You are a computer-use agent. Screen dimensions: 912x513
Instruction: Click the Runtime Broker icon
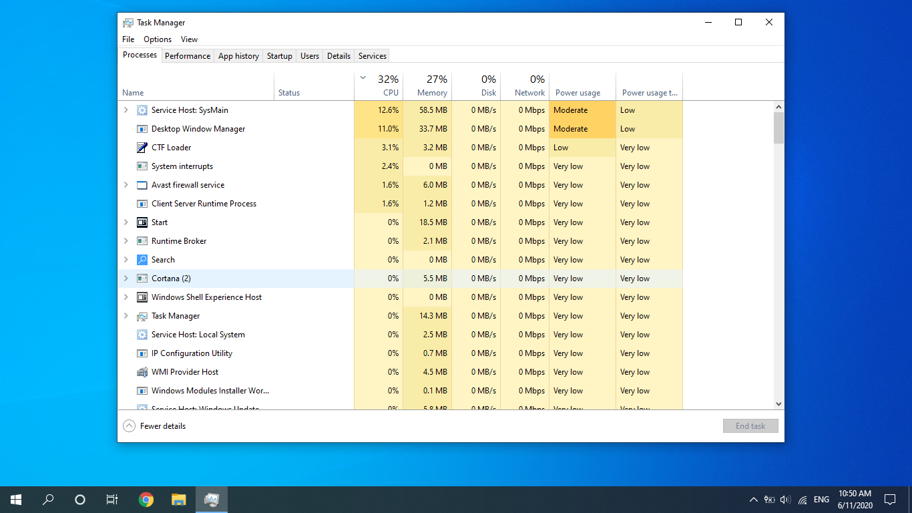click(x=142, y=241)
